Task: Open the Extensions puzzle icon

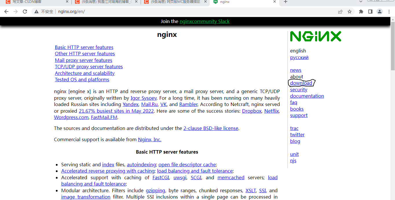Action: tap(361, 12)
